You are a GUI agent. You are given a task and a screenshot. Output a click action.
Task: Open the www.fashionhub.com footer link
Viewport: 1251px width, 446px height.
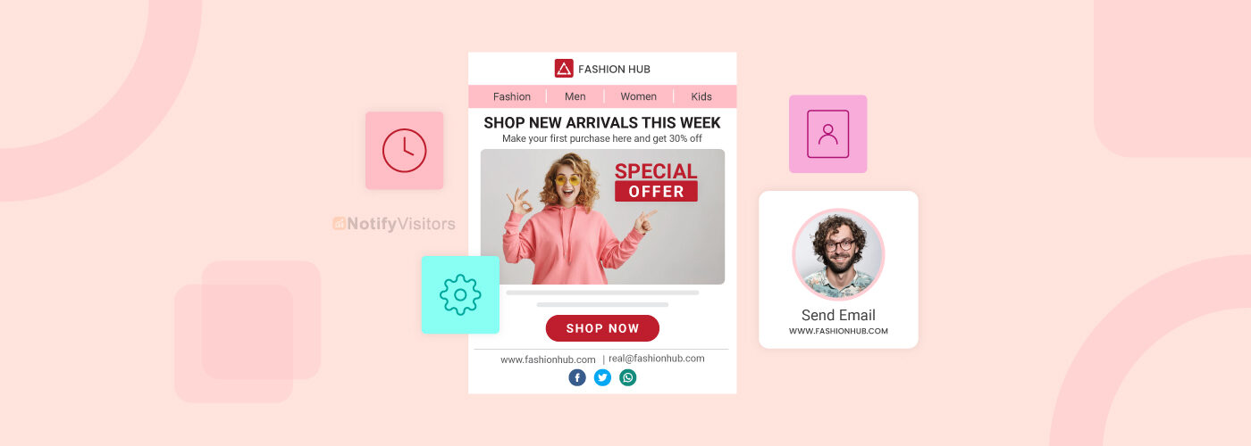click(x=548, y=359)
